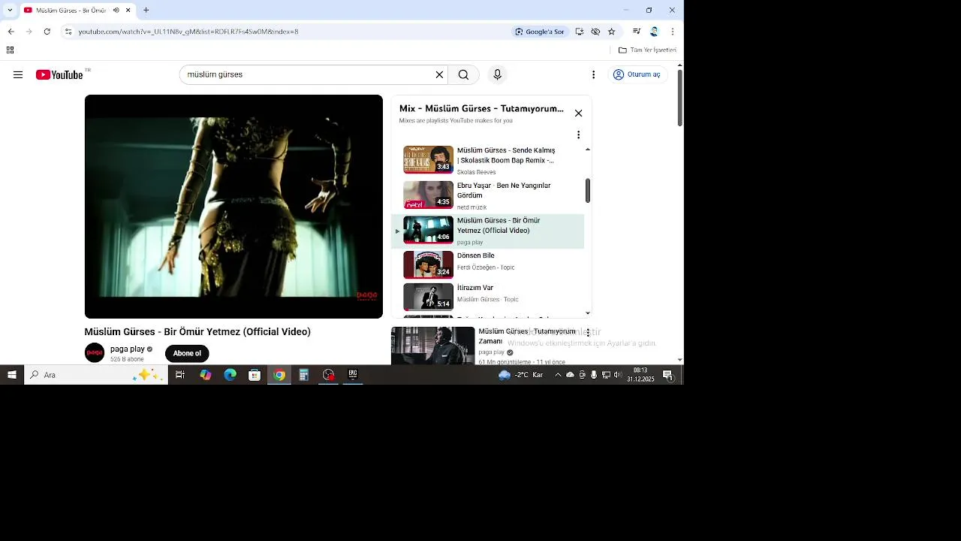961x541 pixels.
Task: Start voice search with the microphone icon
Action: 497,74
